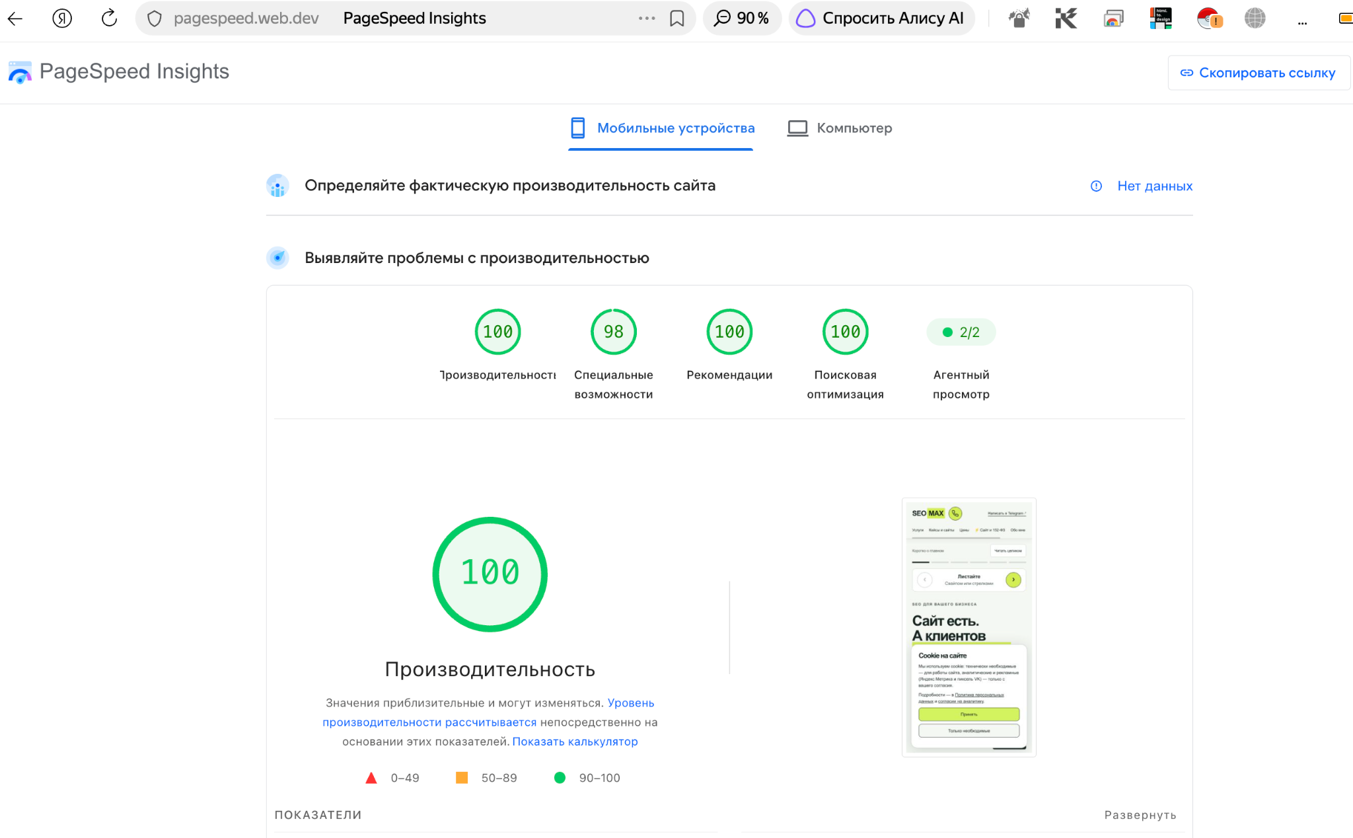1353x838 pixels.
Task: Open the Yandex home icon
Action: pos(62,19)
